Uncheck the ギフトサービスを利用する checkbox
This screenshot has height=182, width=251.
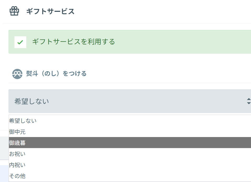pyautogui.click(x=20, y=42)
